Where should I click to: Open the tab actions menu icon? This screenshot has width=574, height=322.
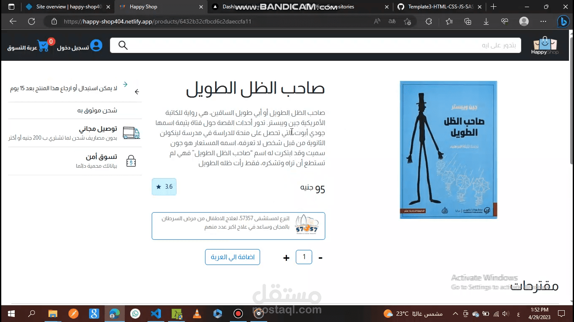coord(11,7)
